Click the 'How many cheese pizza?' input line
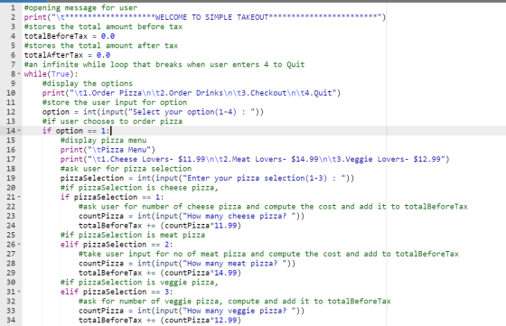 coord(192,216)
